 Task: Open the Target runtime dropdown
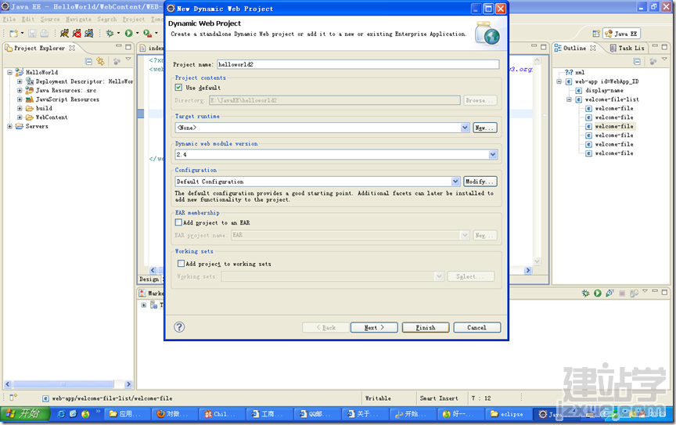pos(465,128)
